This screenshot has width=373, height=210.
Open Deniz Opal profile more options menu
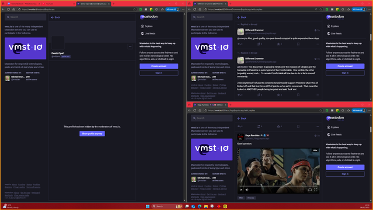(130, 47)
